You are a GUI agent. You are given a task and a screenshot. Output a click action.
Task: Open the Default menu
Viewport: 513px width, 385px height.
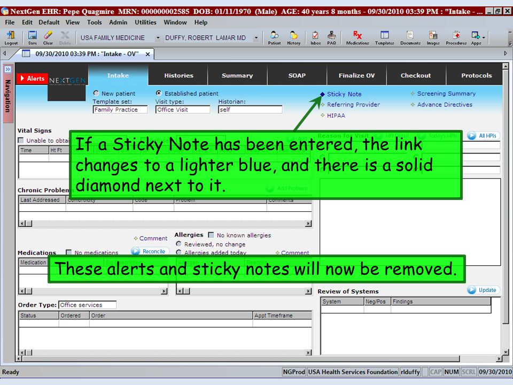click(x=49, y=22)
